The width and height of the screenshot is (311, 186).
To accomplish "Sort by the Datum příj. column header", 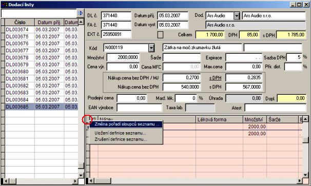I will [x=49, y=23].
